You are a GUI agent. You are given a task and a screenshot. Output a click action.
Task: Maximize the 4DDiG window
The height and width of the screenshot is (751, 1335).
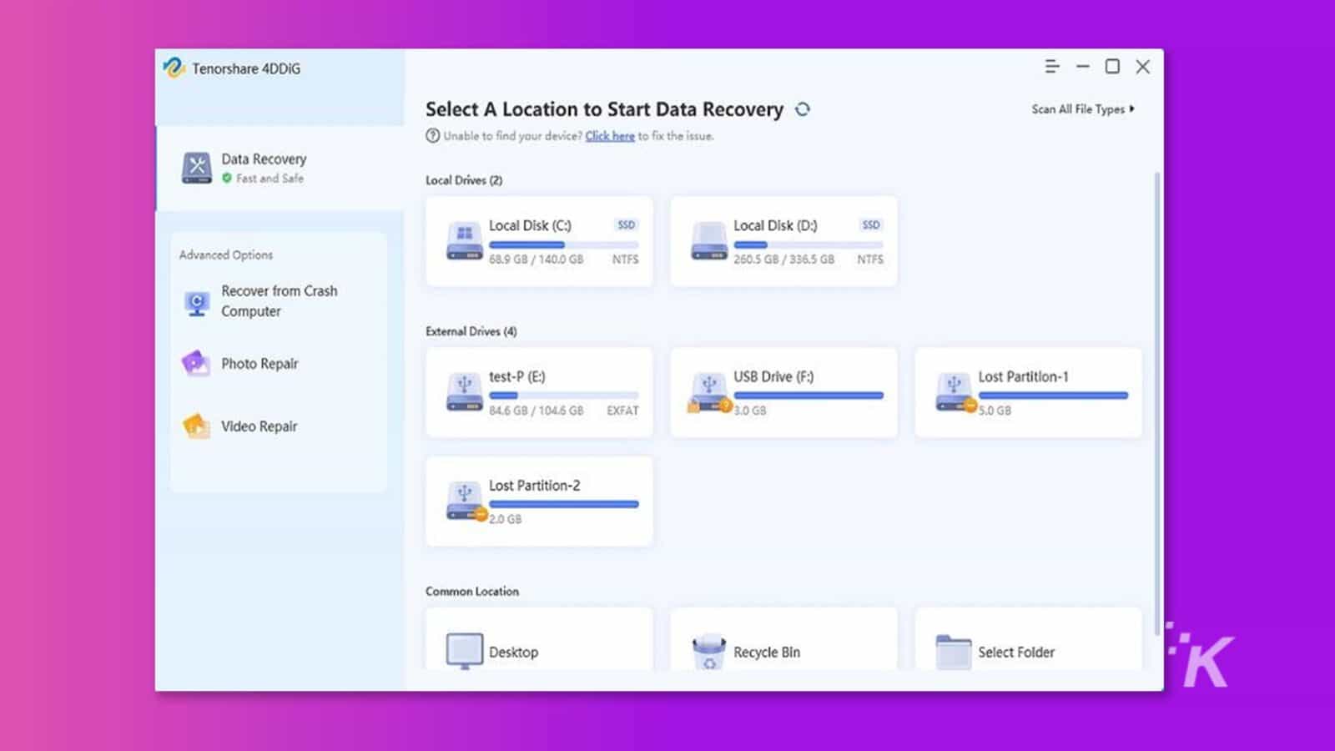[x=1112, y=67]
